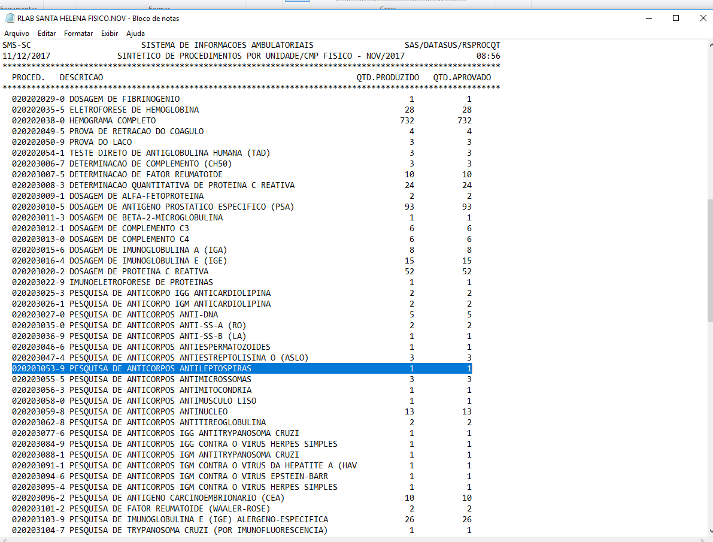The height and width of the screenshot is (542, 713).
Task: Open the Arquivo menu
Action: click(17, 34)
